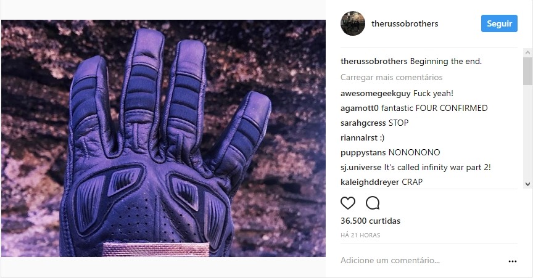Follow the account with the Seguir button
Viewport: 533px width, 278px height.
pyautogui.click(x=499, y=23)
